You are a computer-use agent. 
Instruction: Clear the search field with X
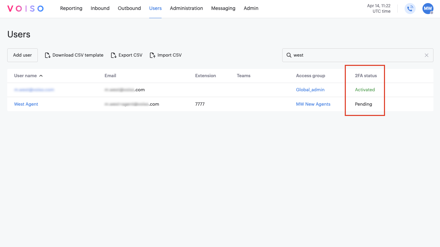(x=427, y=55)
